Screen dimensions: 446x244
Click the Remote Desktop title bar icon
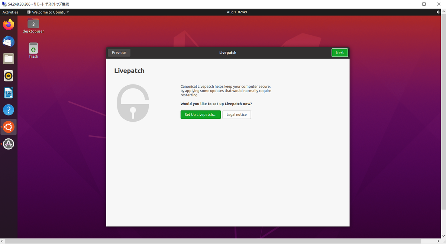tap(4, 4)
